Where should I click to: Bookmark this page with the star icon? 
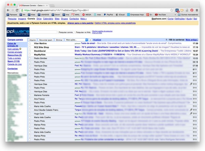[x=172, y=10]
